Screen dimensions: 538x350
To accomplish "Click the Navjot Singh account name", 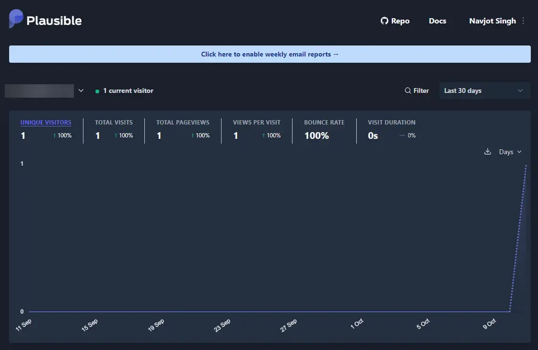I will pyautogui.click(x=492, y=21).
